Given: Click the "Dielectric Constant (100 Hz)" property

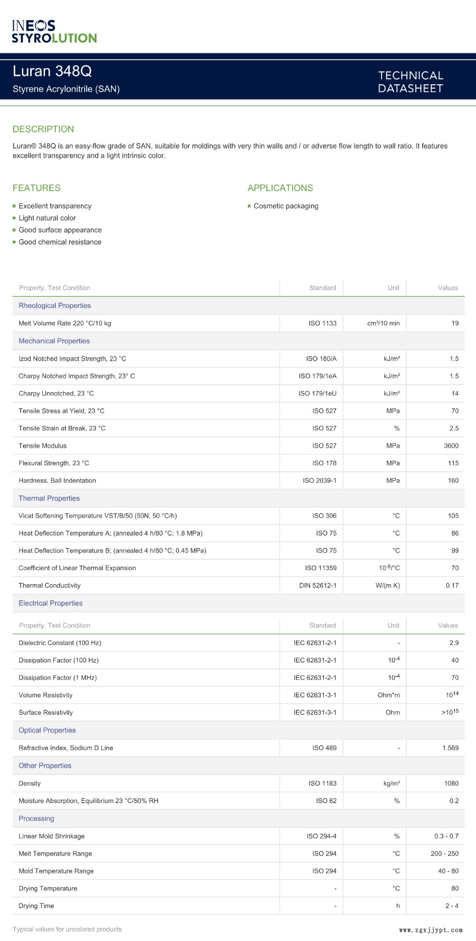Looking at the screenshot, I should (60, 643).
